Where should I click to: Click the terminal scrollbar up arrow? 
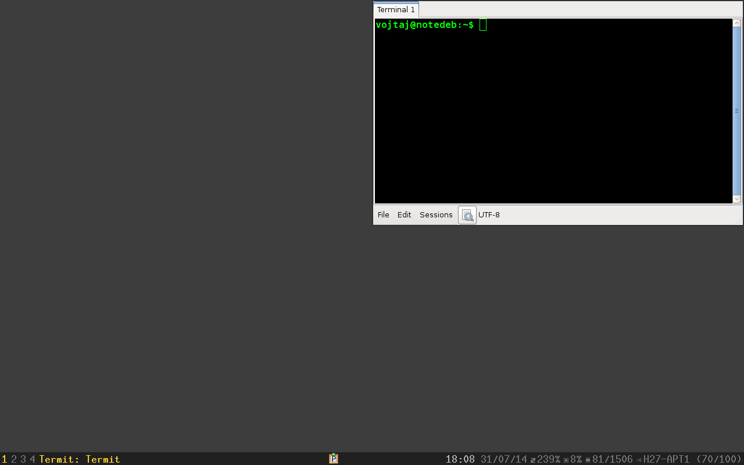[737, 23]
